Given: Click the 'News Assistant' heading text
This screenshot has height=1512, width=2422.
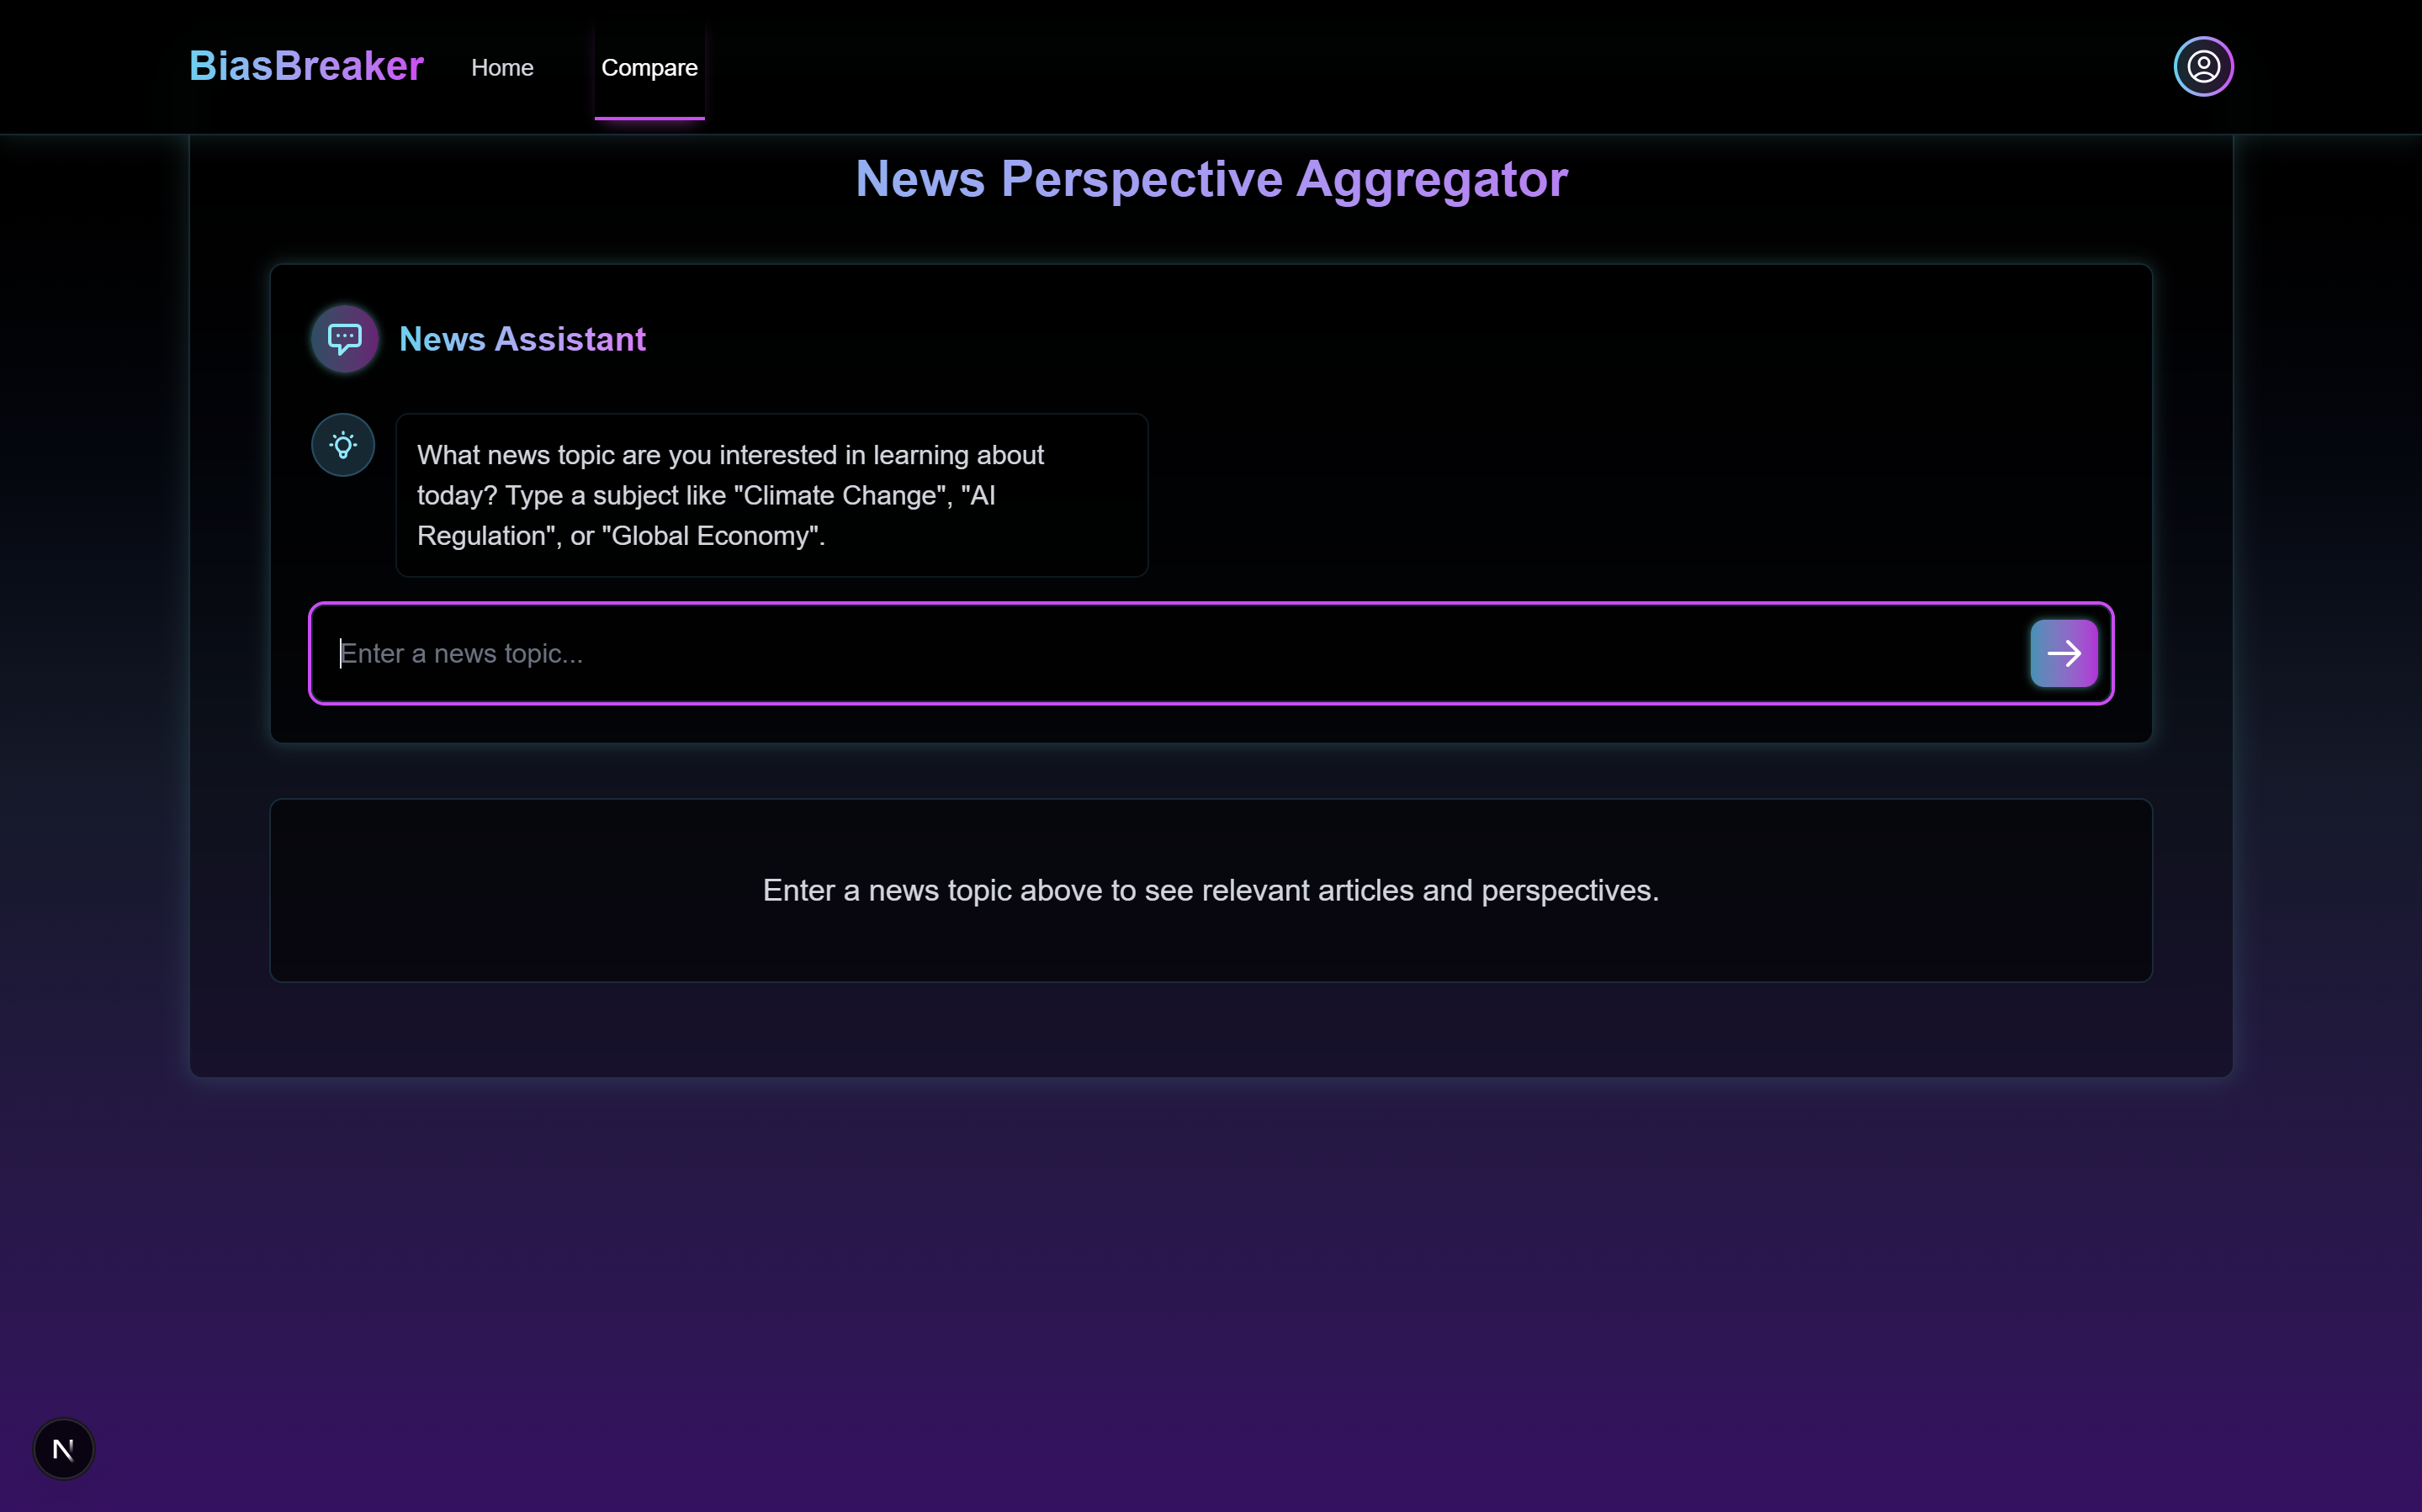Looking at the screenshot, I should (x=522, y=339).
